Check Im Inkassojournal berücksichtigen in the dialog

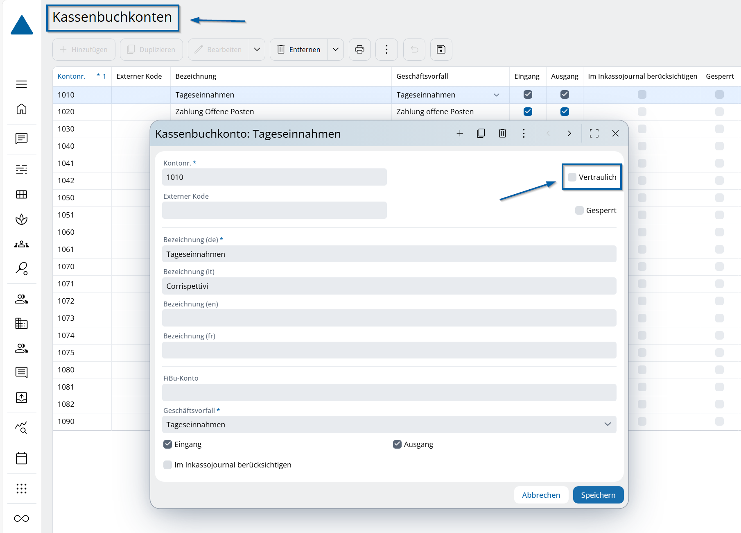click(x=167, y=465)
